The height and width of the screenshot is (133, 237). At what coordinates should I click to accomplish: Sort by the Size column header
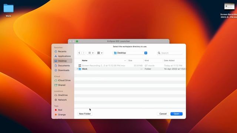(x=130, y=61)
